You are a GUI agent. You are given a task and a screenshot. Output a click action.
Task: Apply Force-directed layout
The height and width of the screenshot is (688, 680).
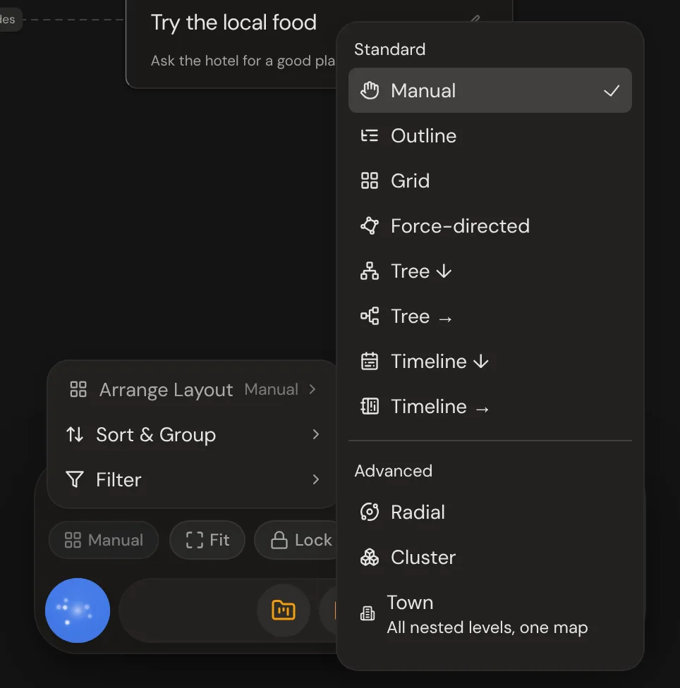[x=490, y=226]
